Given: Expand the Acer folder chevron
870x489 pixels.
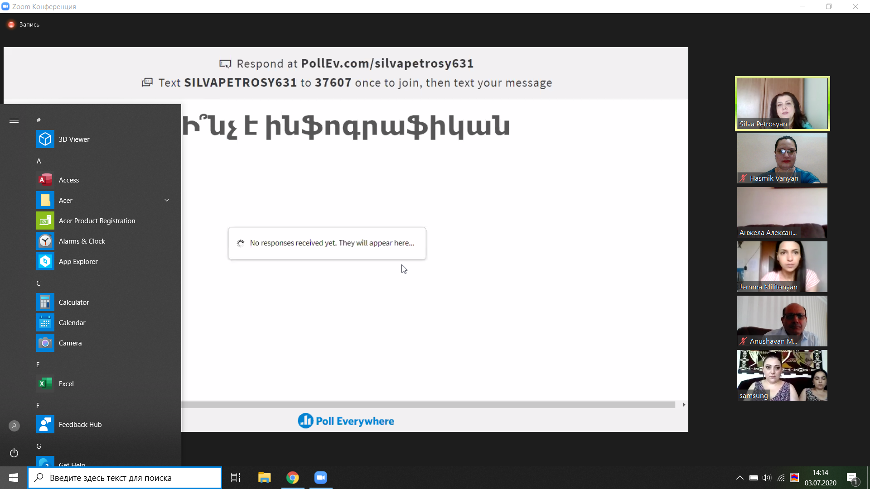Looking at the screenshot, I should [x=167, y=200].
